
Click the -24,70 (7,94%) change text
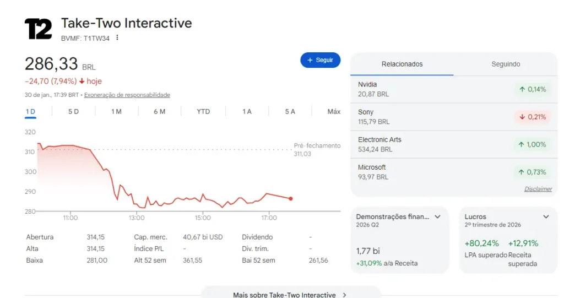(x=51, y=82)
